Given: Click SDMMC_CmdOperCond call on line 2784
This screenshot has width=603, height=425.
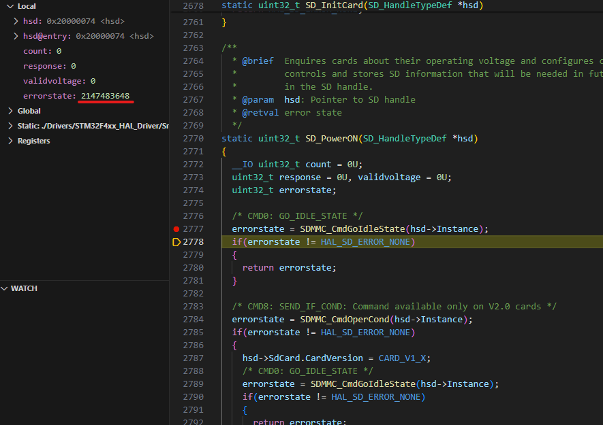Looking at the screenshot, I should 345,320.
